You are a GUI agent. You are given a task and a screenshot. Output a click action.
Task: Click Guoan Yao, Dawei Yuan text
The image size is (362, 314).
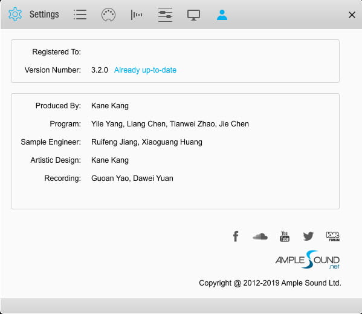pyautogui.click(x=132, y=178)
